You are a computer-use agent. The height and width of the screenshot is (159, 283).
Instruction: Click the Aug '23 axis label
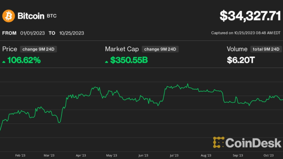pyautogui.click(x=206, y=155)
